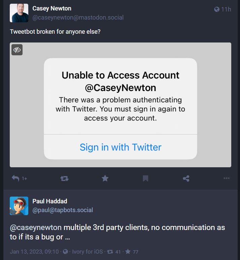
Task: Open the Jan 13, 2023 timestamp link
Action: [35, 252]
